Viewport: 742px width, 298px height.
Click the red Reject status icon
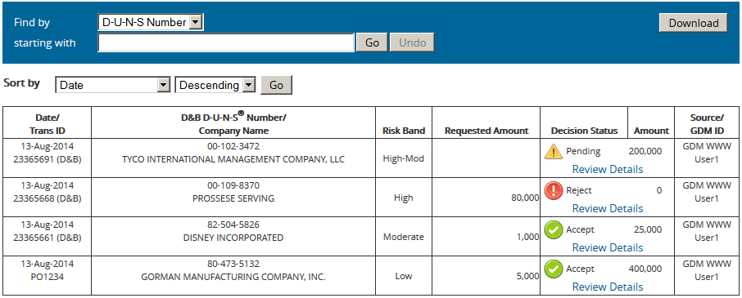[x=553, y=191]
